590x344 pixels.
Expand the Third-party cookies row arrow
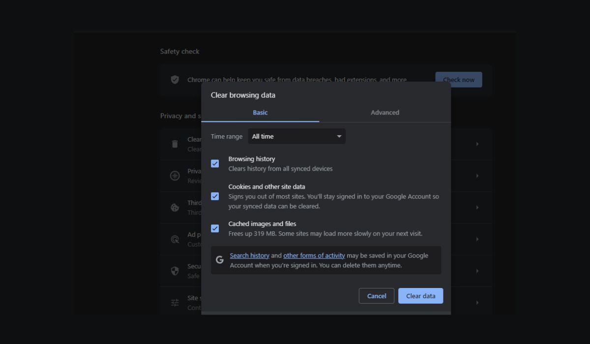(477, 207)
